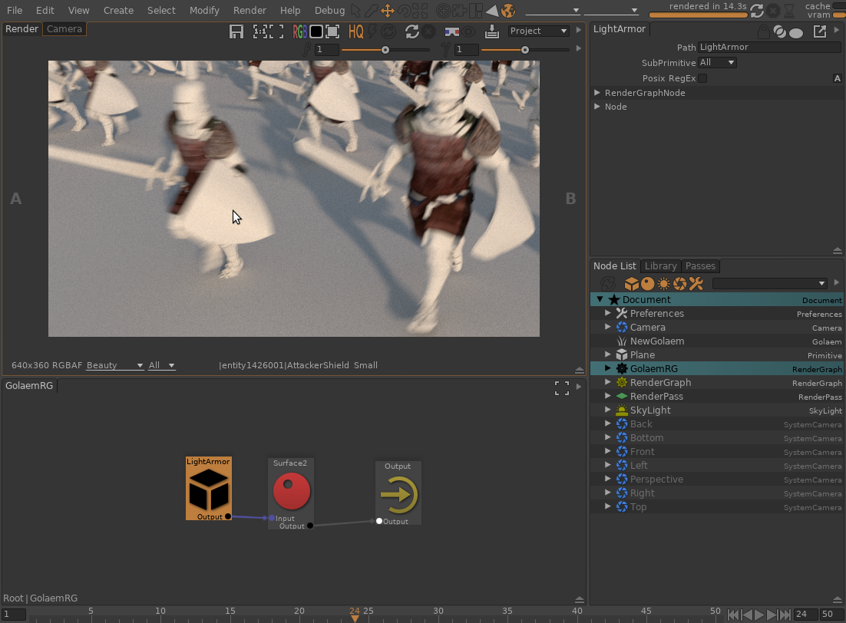
Task: Select the move transform tool
Action: (x=388, y=11)
